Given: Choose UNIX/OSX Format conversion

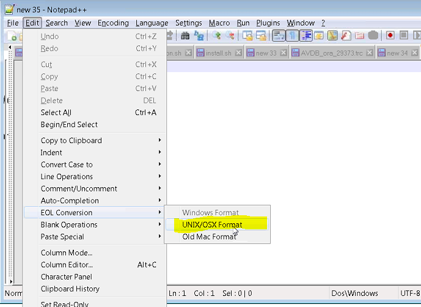Looking at the screenshot, I should coord(212,224).
